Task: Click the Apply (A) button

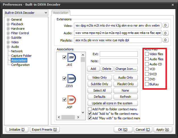Action: (x=163, y=130)
